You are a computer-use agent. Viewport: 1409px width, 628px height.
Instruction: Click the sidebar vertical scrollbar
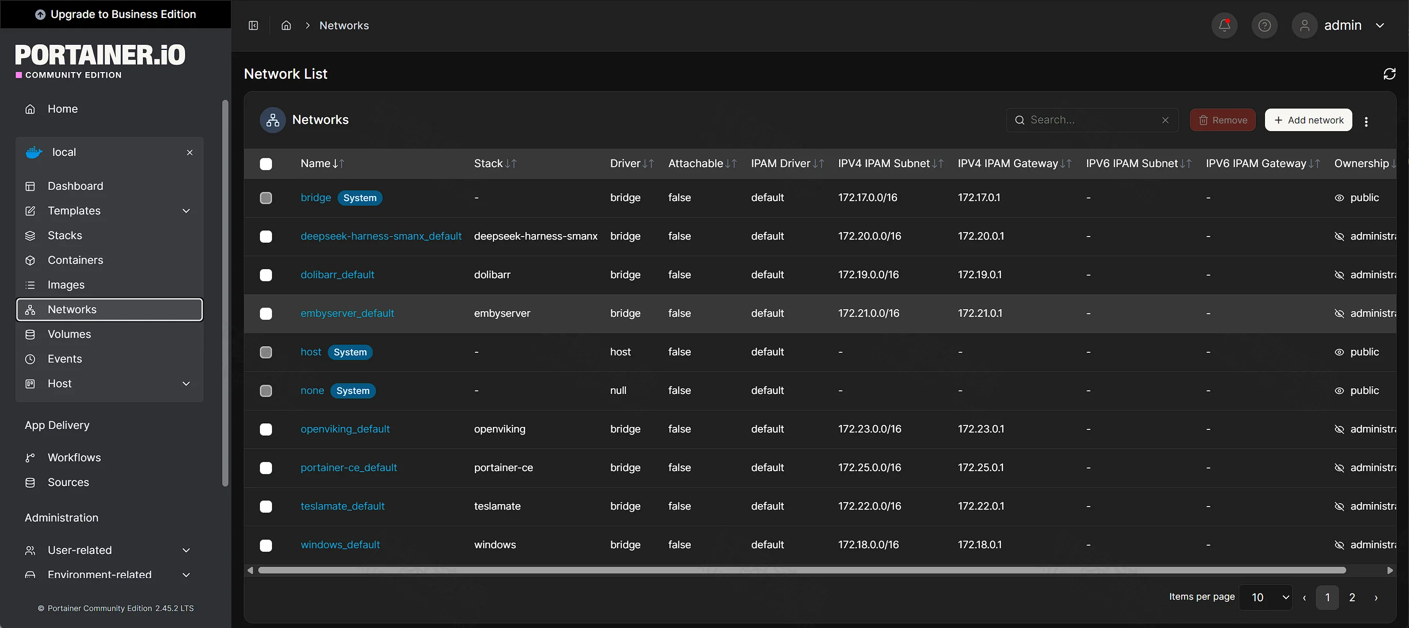point(225,293)
